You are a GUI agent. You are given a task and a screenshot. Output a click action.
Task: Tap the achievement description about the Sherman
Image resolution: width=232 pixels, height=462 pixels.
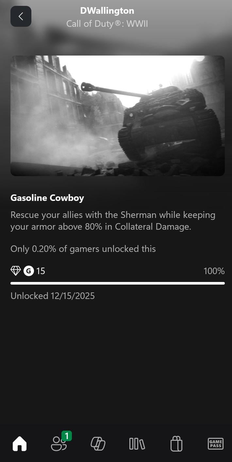(113, 221)
